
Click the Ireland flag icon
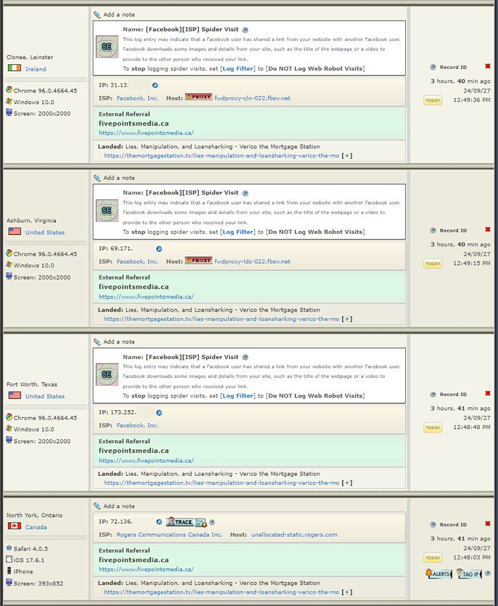tap(15, 68)
